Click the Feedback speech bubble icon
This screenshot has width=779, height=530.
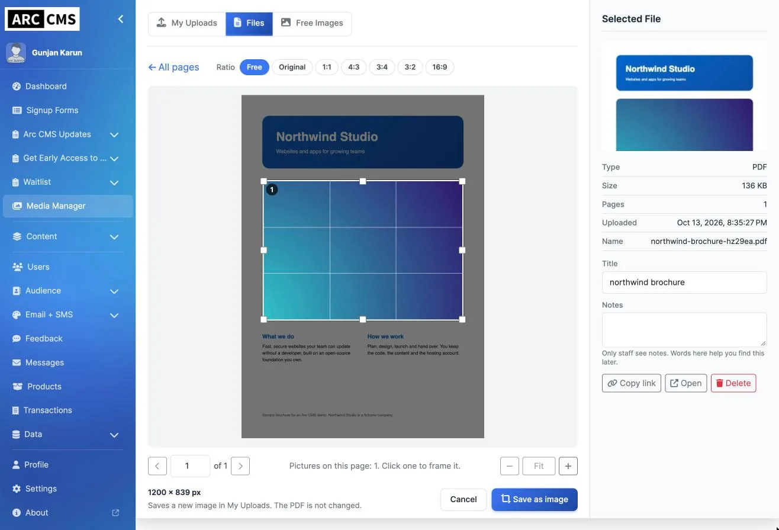[17, 339]
